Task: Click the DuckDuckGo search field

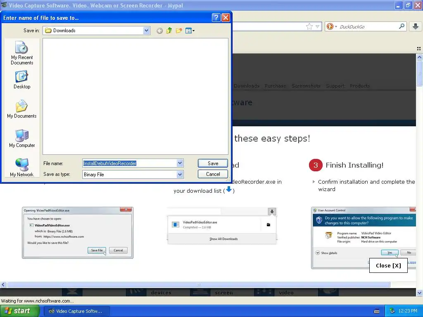Action: coord(368,27)
